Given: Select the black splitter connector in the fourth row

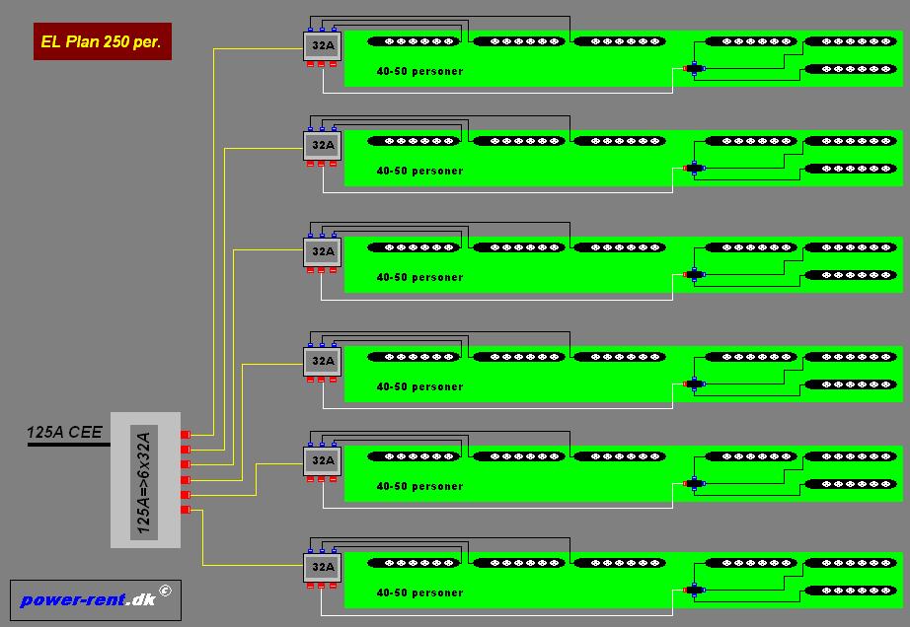Looking at the screenshot, I should (694, 383).
